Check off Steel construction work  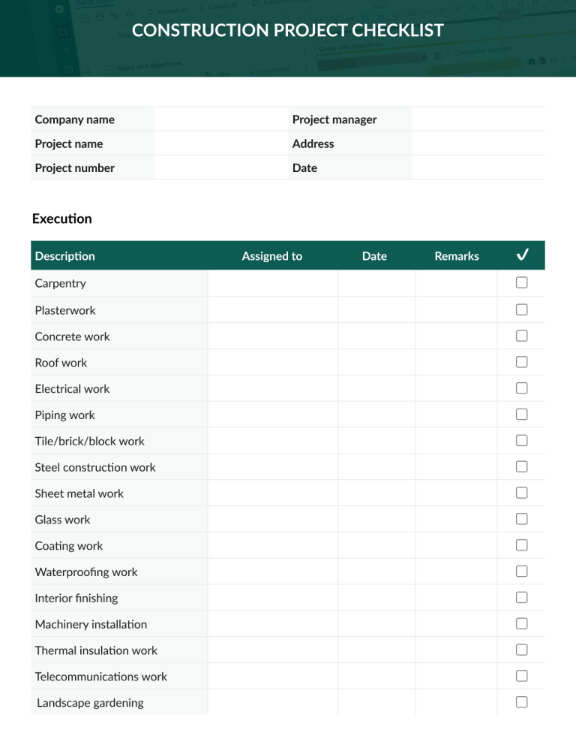click(522, 466)
